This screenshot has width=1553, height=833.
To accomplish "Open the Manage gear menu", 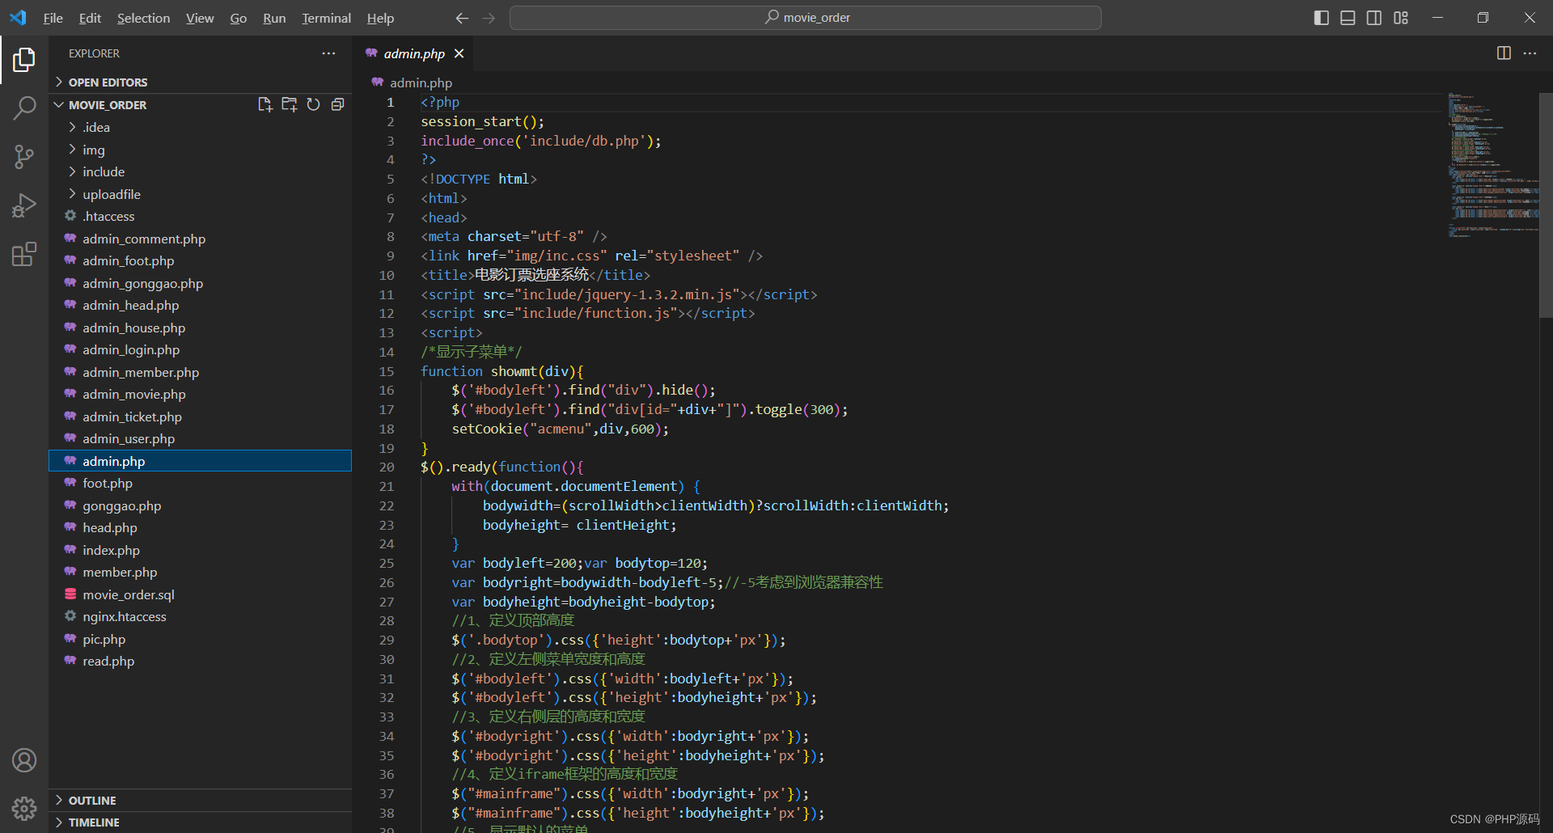I will (x=24, y=809).
